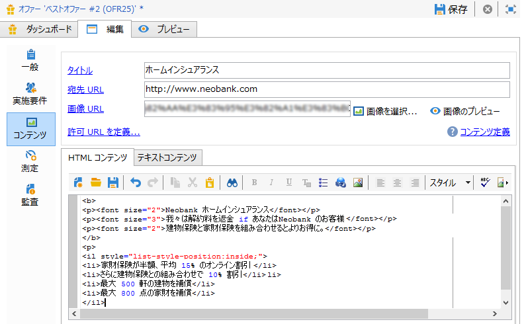Image resolution: width=528 pixels, height=324 pixels.
Task: Select 一般 in the left sidebar
Action: (x=30, y=60)
